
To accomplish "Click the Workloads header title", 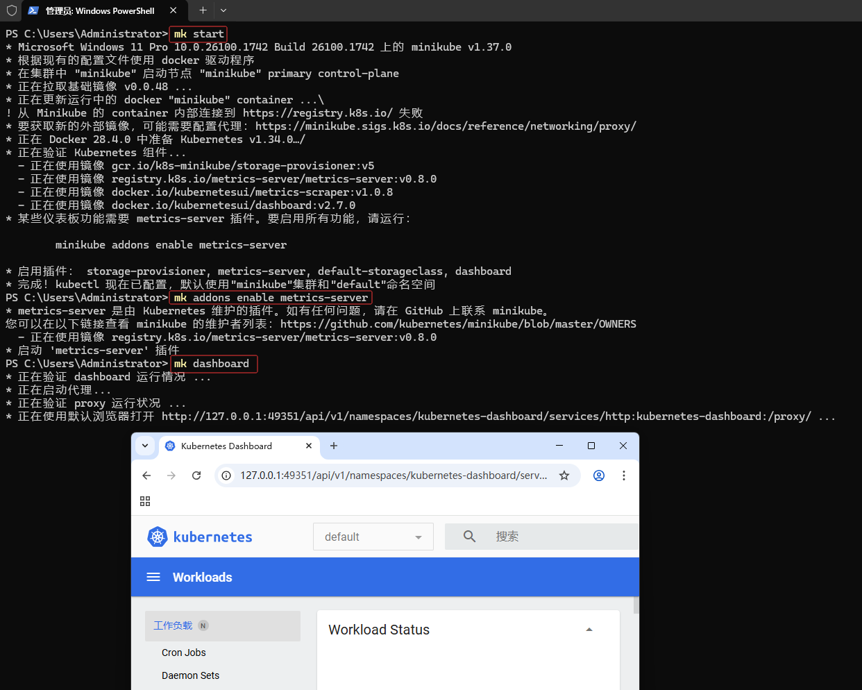I will 203,578.
